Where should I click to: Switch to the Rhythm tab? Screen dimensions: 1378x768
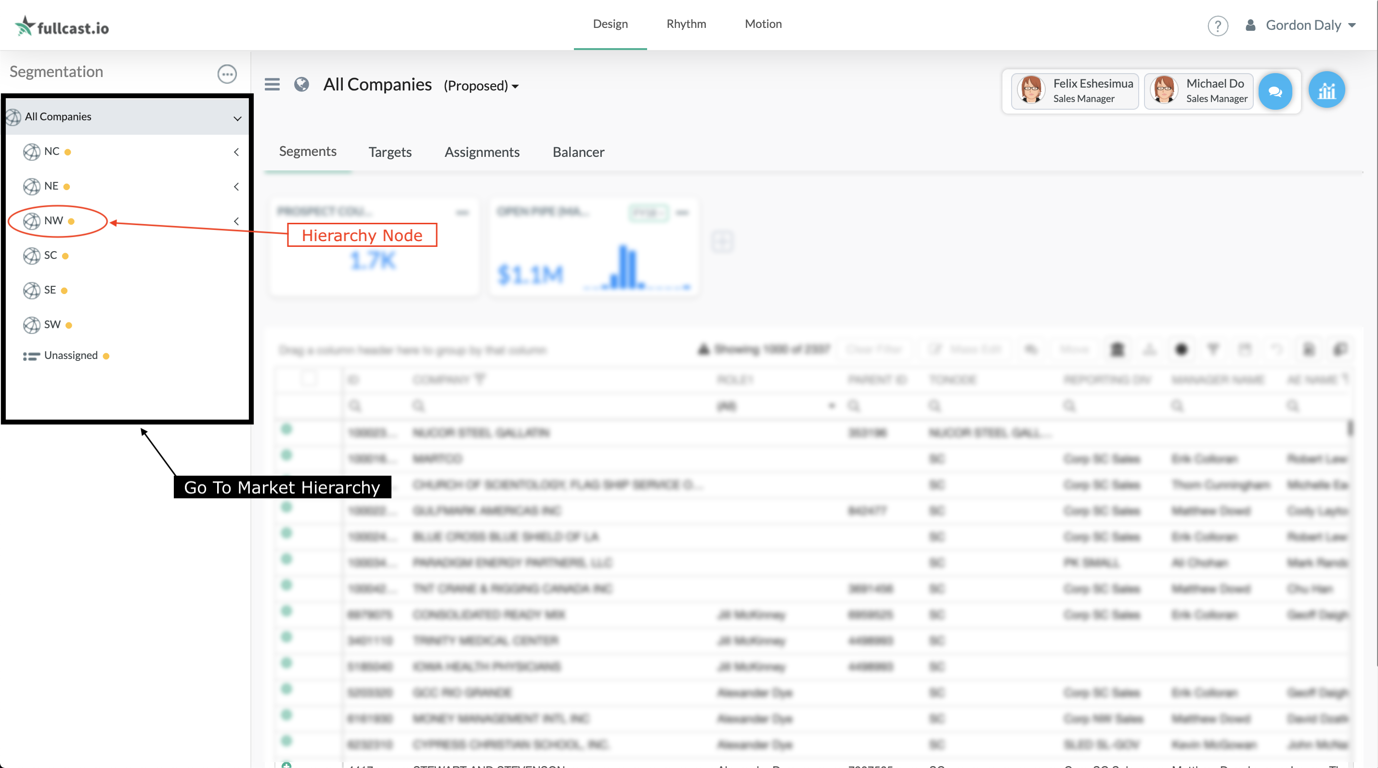click(x=686, y=24)
